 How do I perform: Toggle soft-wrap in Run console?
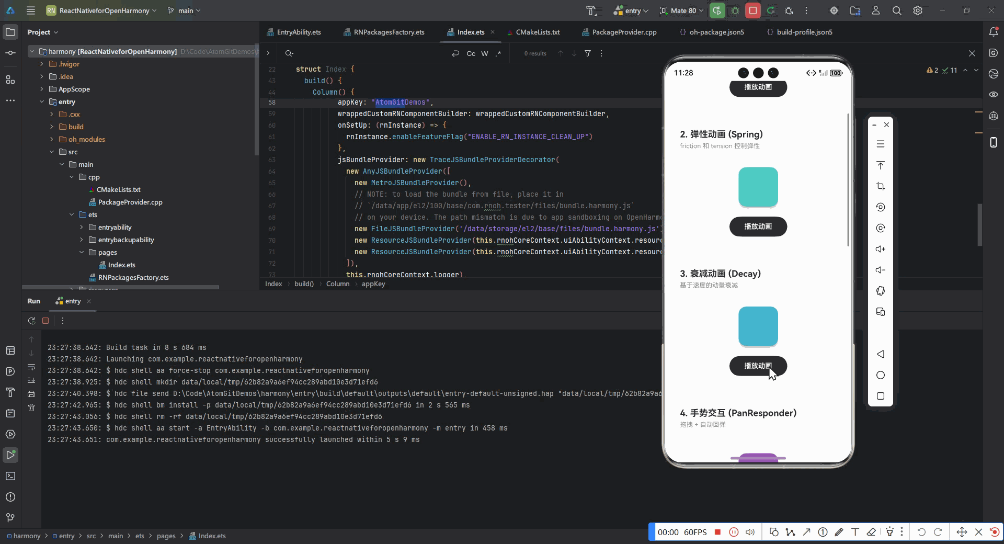click(31, 367)
